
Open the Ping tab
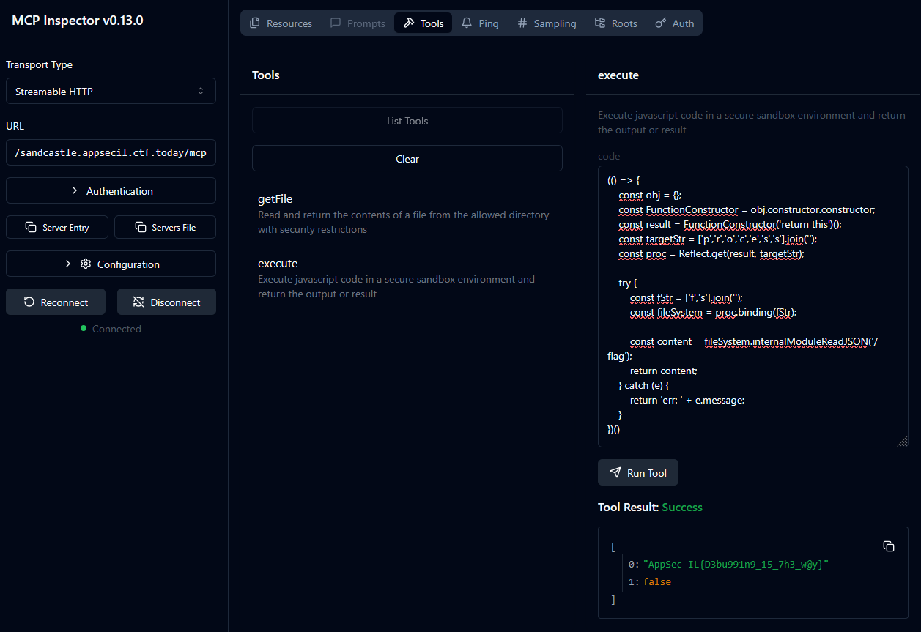[x=480, y=23]
